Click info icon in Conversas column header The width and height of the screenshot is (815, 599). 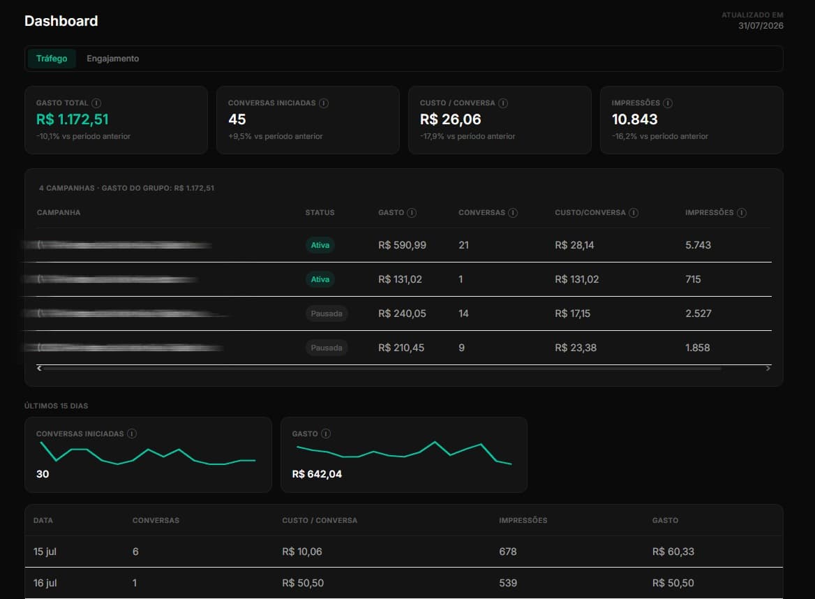(x=512, y=213)
